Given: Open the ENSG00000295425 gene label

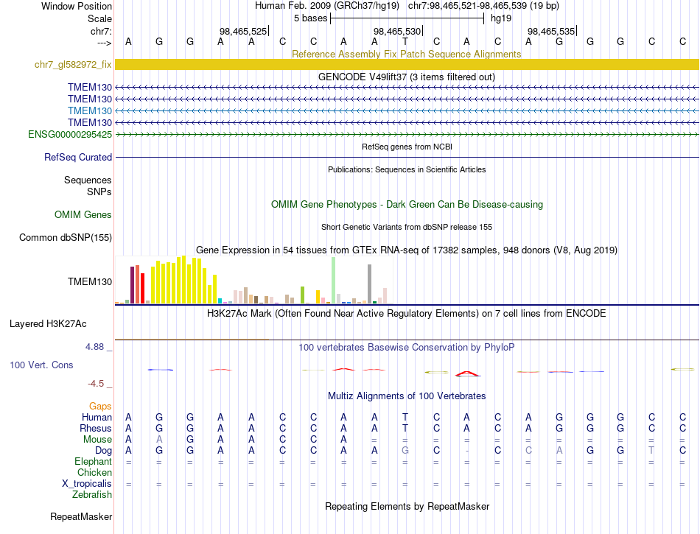Looking at the screenshot, I should [70, 134].
